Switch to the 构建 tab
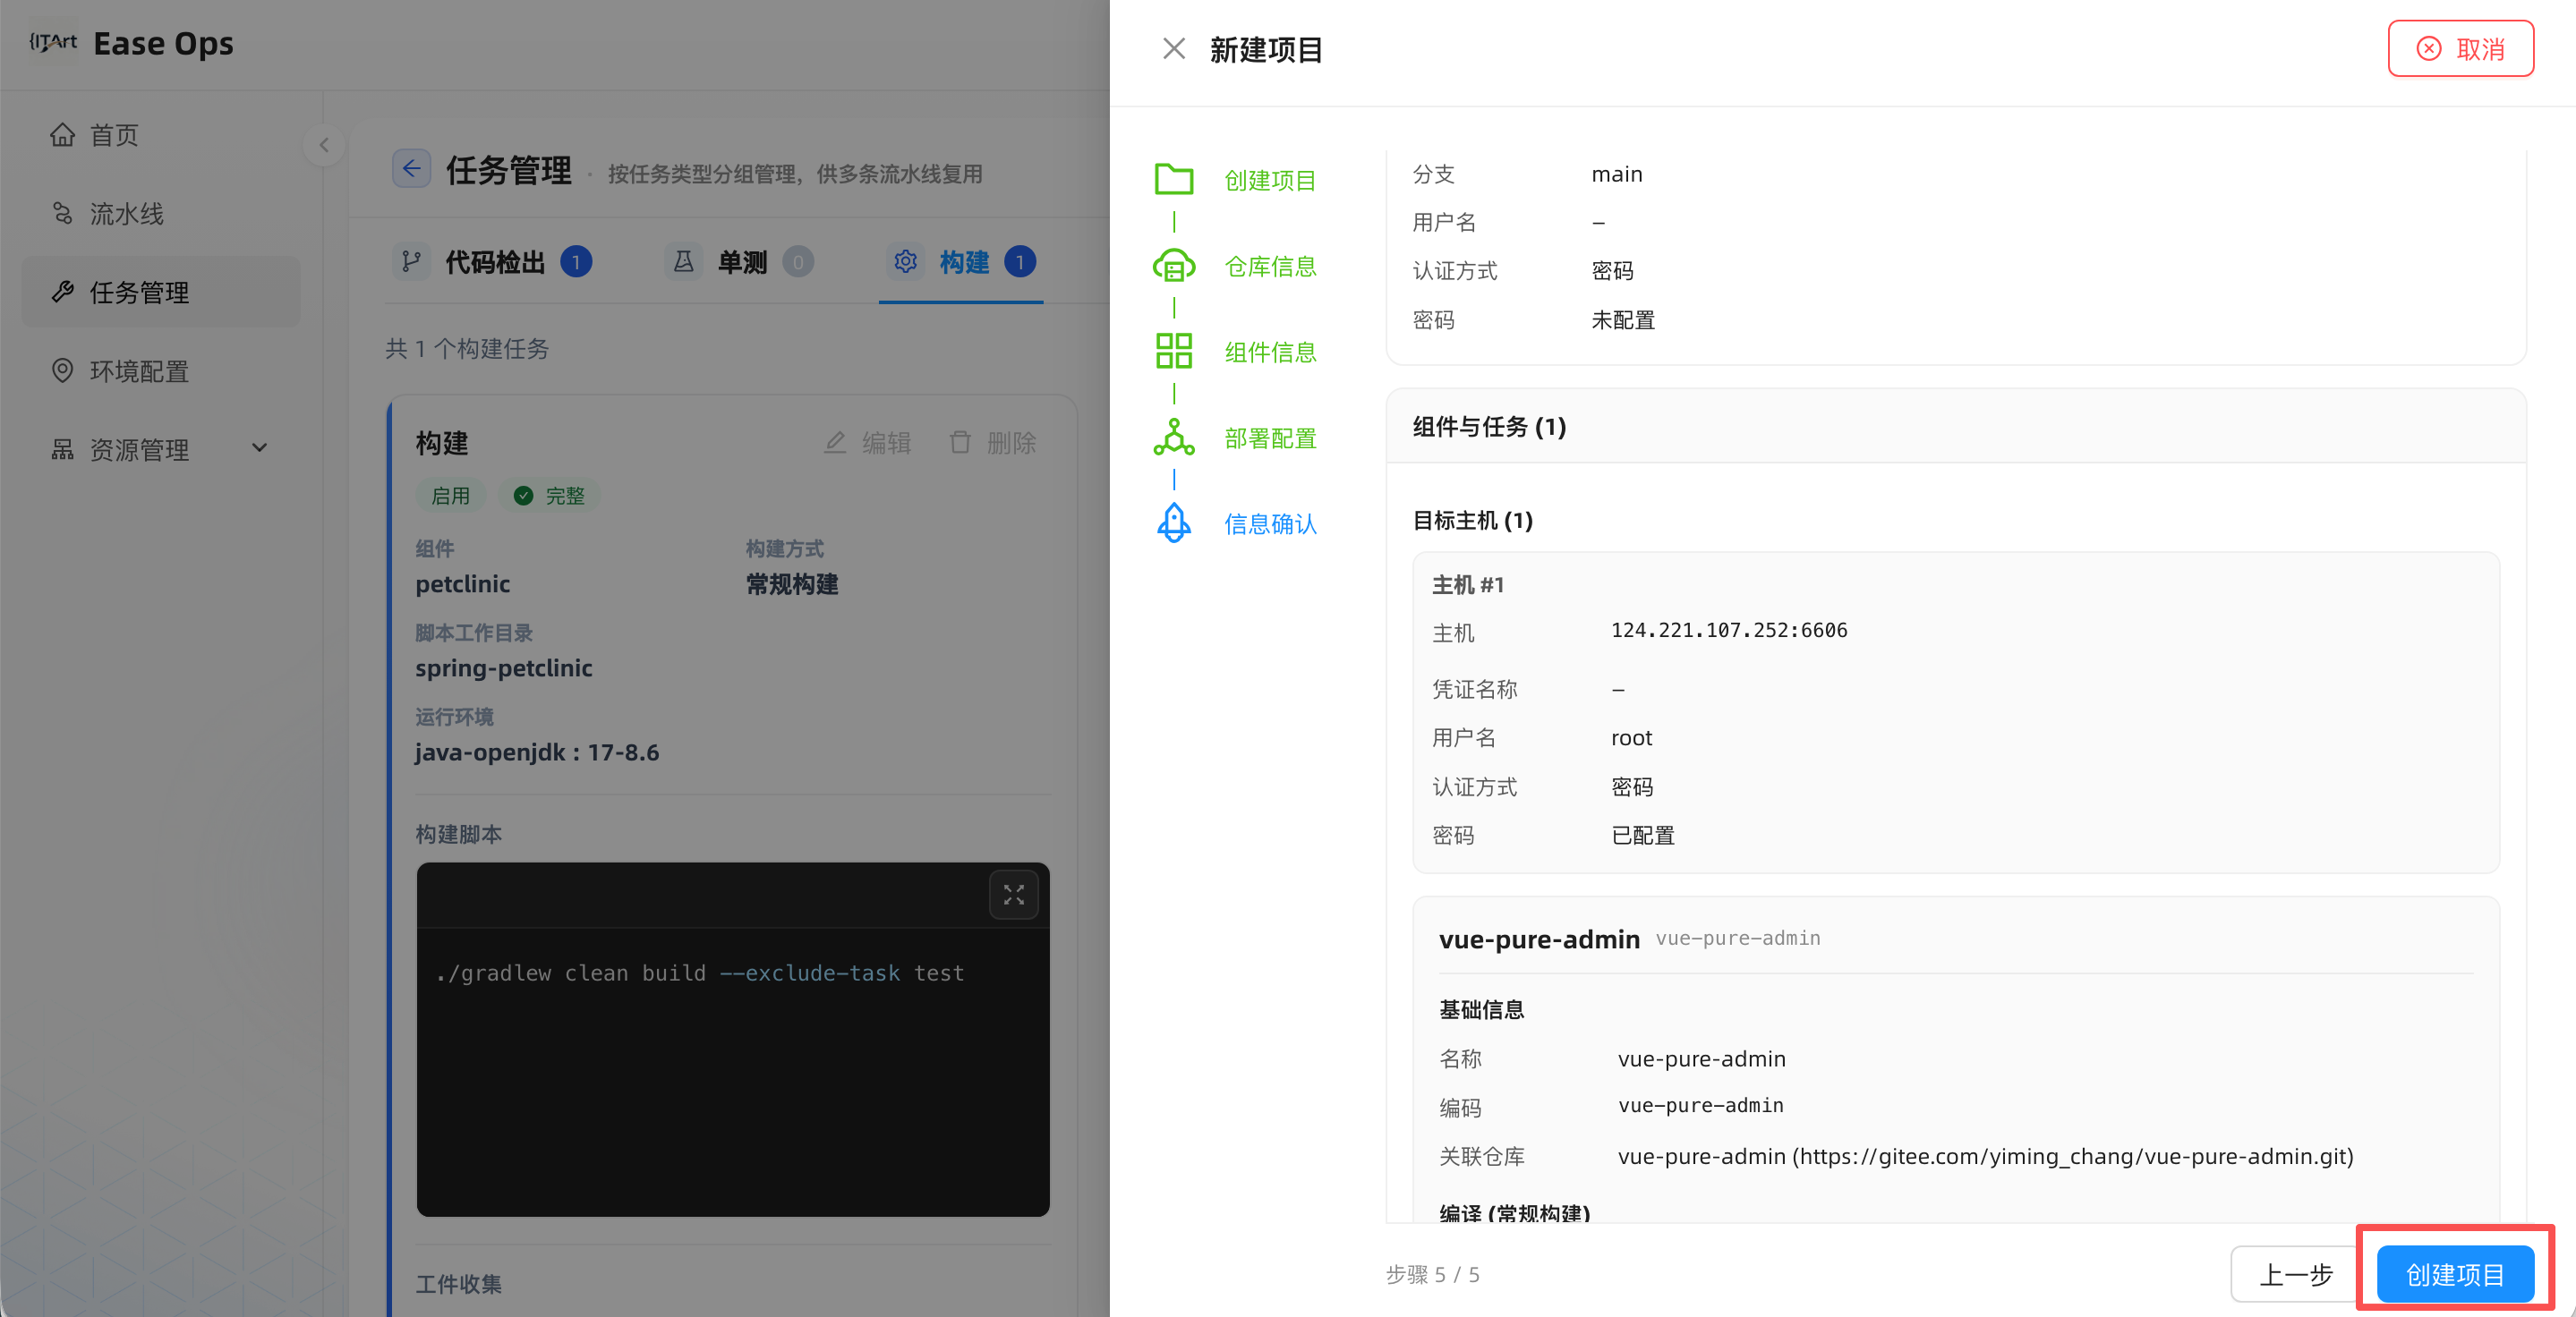2576x1317 pixels. 961,263
